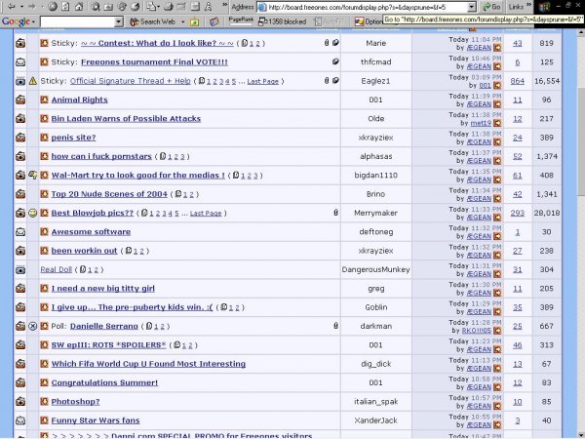Expand the Google toolbar search history dropdown
The height and width of the screenshot is (439, 585).
click(x=117, y=20)
